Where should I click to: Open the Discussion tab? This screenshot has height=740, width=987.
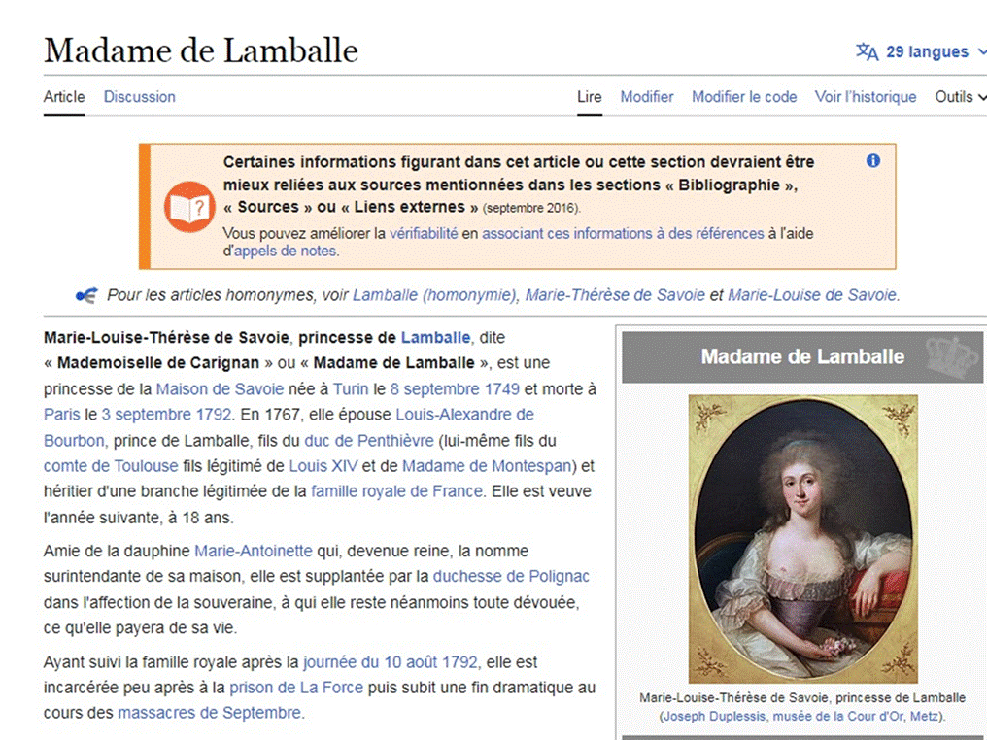[x=139, y=97]
